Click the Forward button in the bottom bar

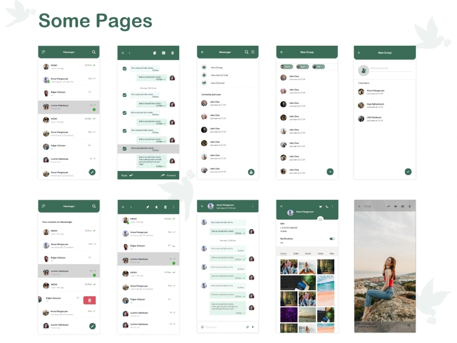168,175
